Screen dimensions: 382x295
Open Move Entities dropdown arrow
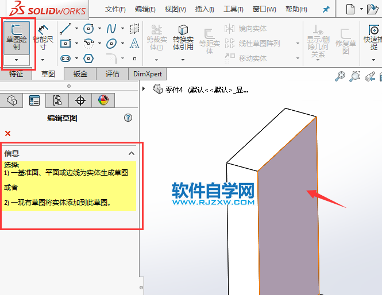(x=298, y=59)
